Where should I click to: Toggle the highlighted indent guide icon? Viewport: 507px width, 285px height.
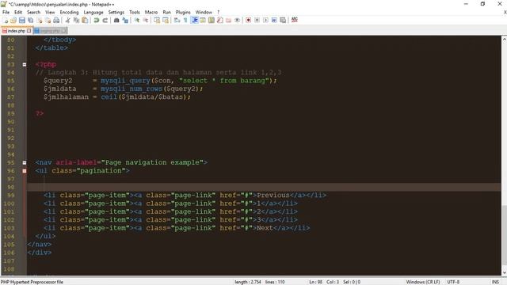[x=195, y=20]
